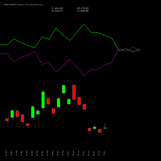Select the 20 Mar date axis label
Viewport: 161px width, 161px height.
pyautogui.click(x=37, y=153)
